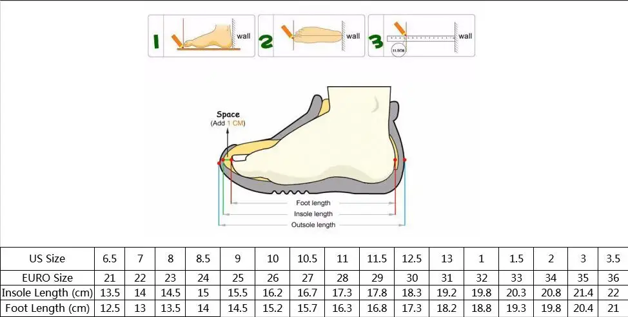This screenshot has height=317, width=628.
Task: Click US size 8 cell
Action: click(171, 258)
